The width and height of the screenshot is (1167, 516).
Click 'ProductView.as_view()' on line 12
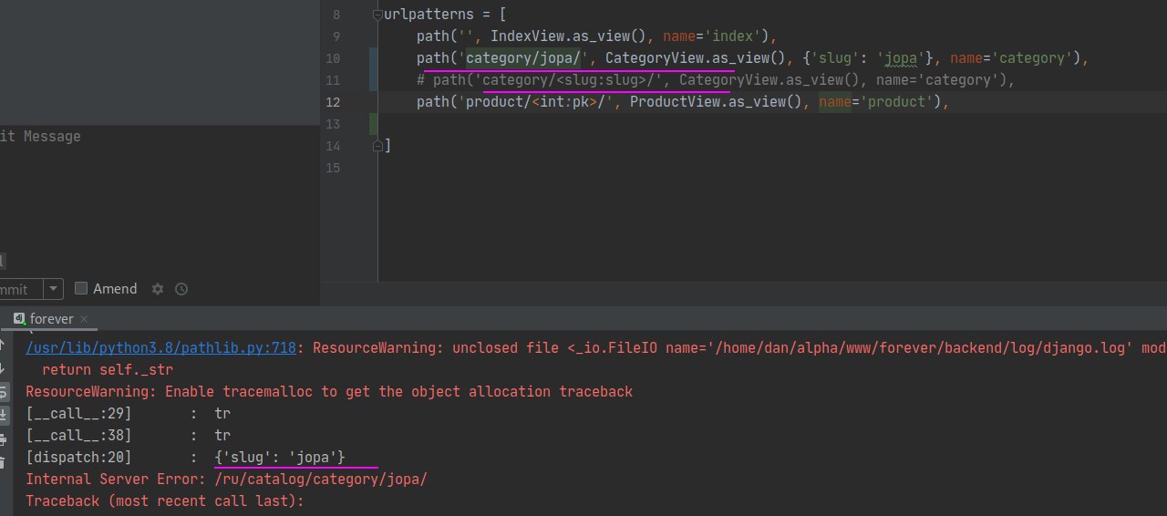(715, 102)
